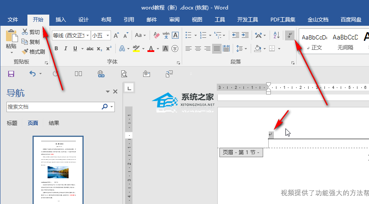Increase font size with the grow-font A
This screenshot has width=369, height=204.
116,35
